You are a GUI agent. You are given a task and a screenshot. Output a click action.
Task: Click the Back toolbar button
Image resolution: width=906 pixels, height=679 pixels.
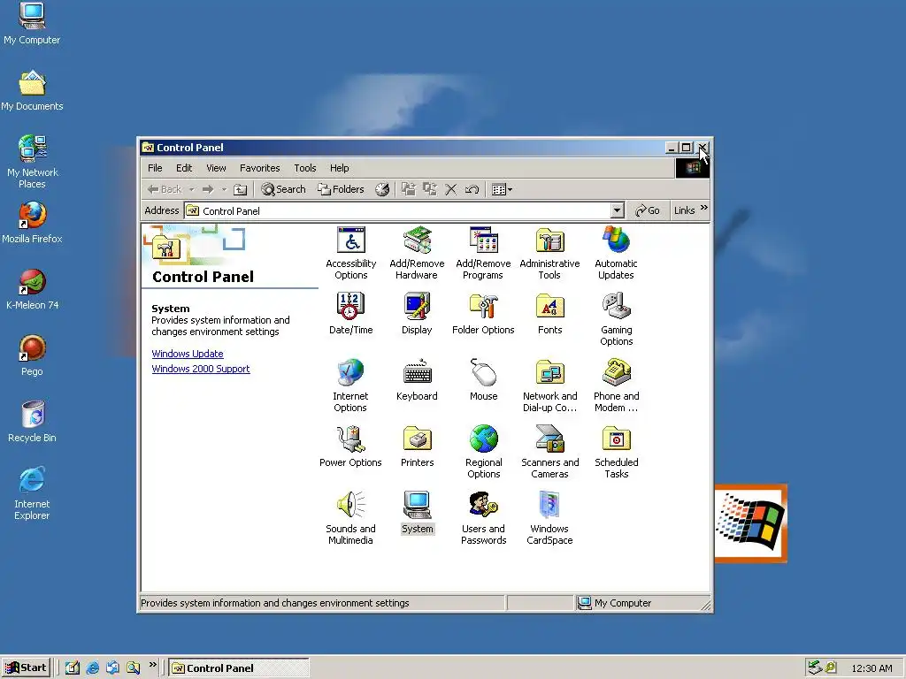pyautogui.click(x=165, y=189)
